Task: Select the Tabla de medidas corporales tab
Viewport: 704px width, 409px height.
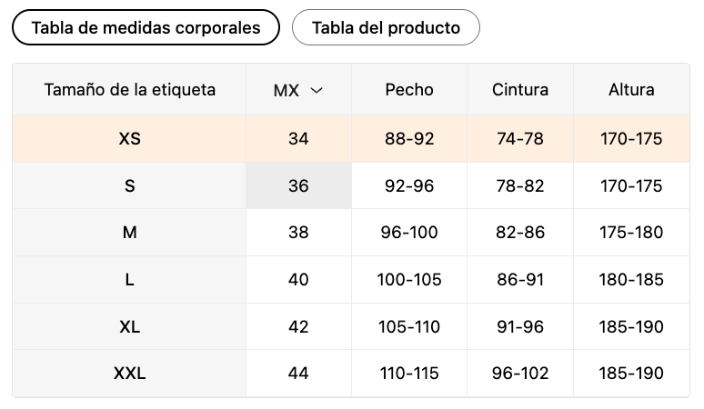Action: (x=146, y=27)
